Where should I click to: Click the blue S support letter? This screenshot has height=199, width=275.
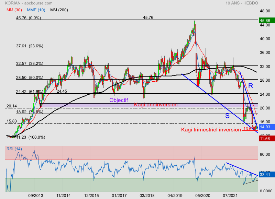[227, 116]
